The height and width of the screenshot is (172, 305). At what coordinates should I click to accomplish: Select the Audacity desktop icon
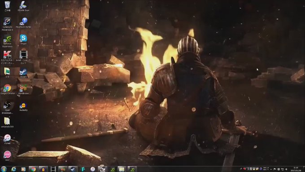coord(23,106)
